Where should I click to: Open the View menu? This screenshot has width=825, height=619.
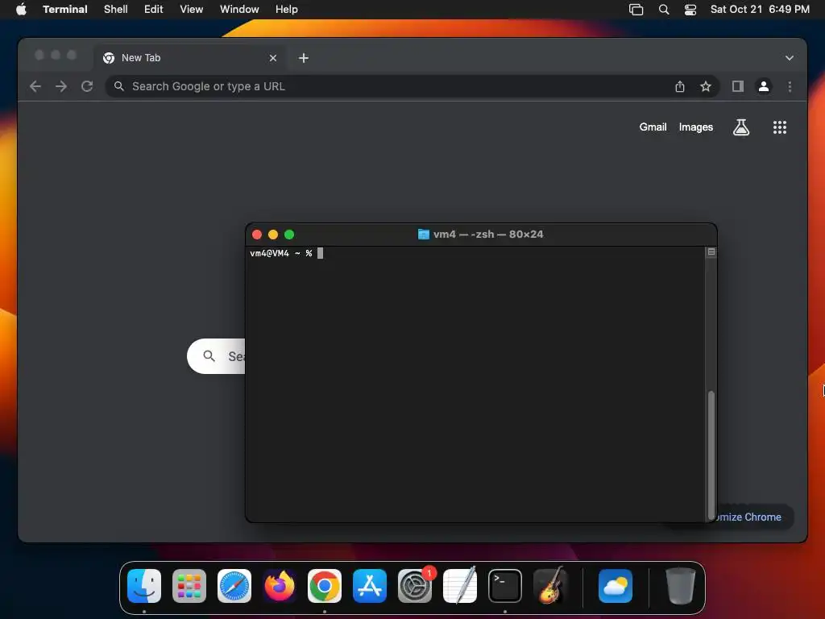coord(192,9)
